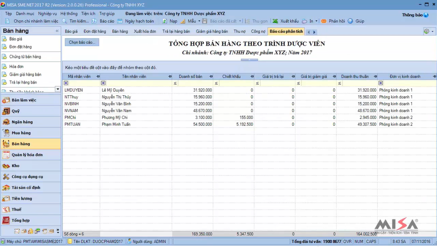Toggle pin on Giá trị trả lại column
The width and height of the screenshot is (437, 247).
293,77
